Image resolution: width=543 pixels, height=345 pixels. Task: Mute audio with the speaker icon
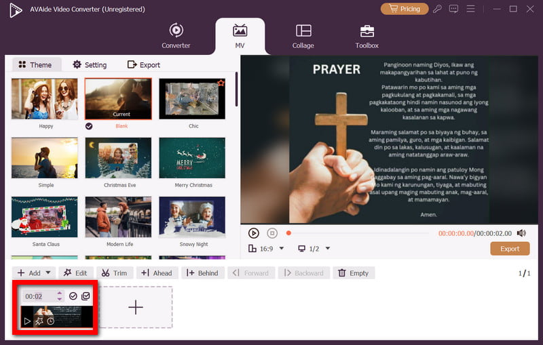pyautogui.click(x=521, y=233)
